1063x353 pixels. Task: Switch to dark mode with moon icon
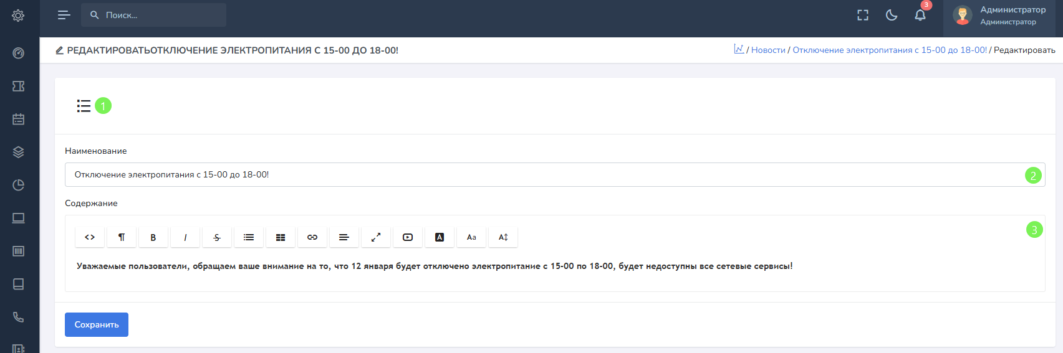click(x=892, y=15)
